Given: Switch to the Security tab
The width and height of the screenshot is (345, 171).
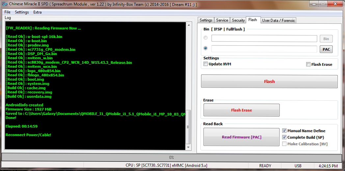Looking at the screenshot, I should click(x=238, y=20).
